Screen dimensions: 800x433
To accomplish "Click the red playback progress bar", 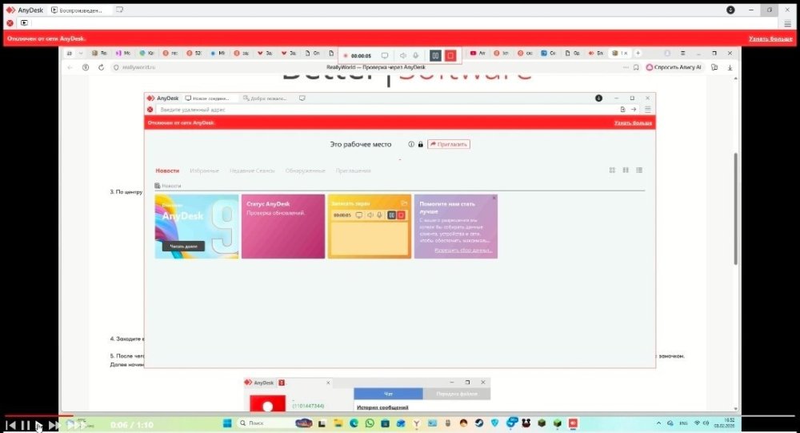I will coord(39,415).
